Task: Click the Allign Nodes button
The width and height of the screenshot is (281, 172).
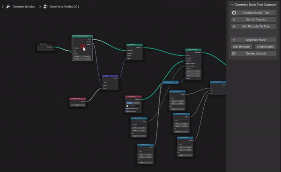Action: click(265, 47)
